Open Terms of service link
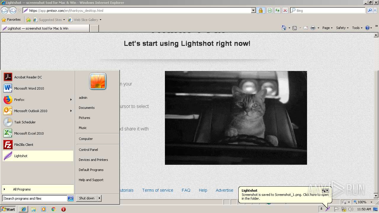The image size is (379, 213). click(x=158, y=190)
